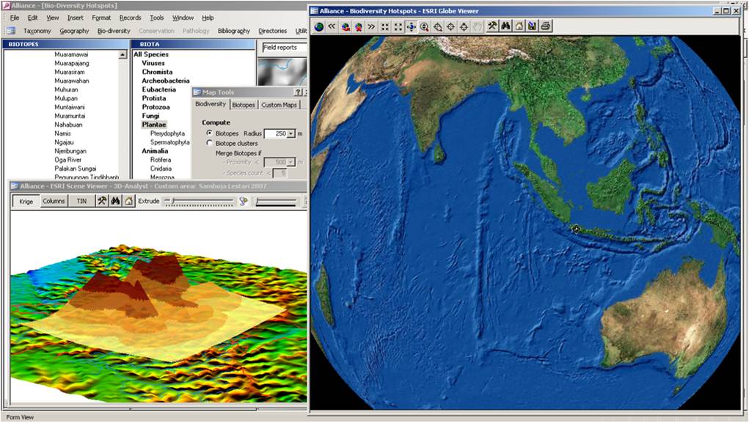Click the first crosshair target icon
Image resolution: width=749 pixels, height=423 pixels.
450,26
